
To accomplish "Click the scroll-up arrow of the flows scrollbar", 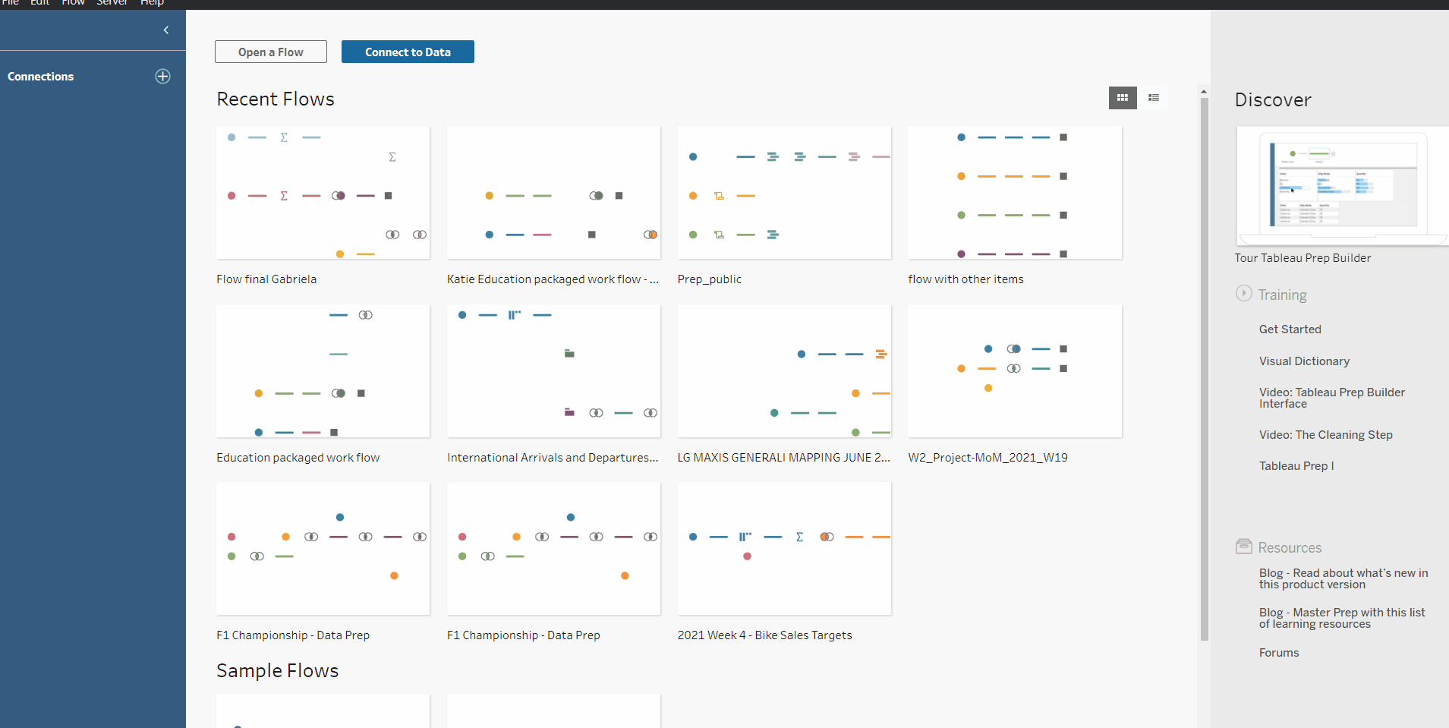I will (x=1204, y=91).
